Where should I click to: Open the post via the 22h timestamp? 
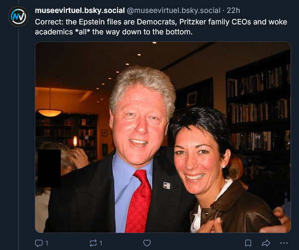click(234, 10)
